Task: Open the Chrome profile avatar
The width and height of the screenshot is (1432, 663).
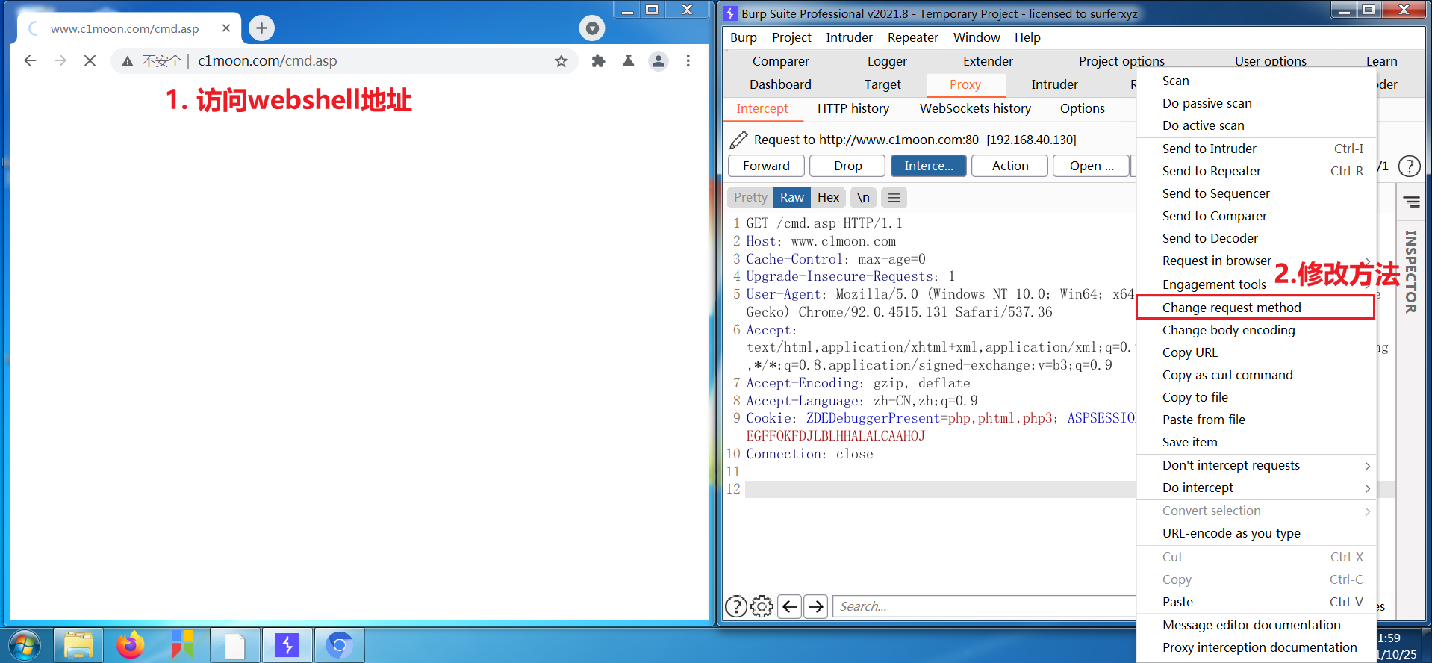Action: click(x=658, y=61)
